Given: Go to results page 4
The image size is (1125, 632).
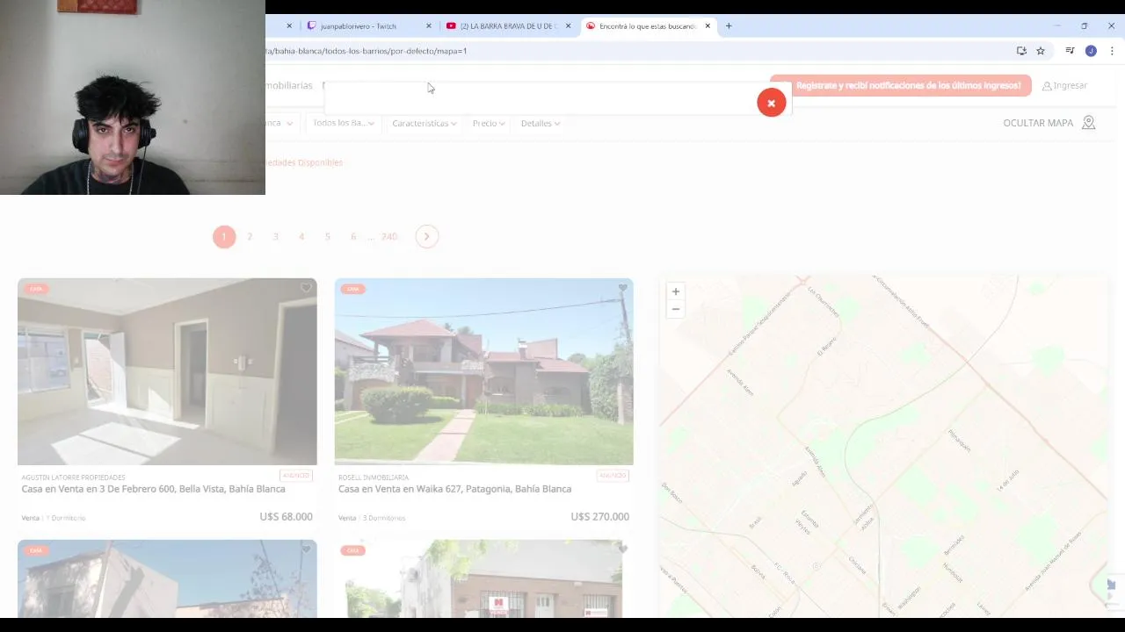Looking at the screenshot, I should [x=301, y=236].
